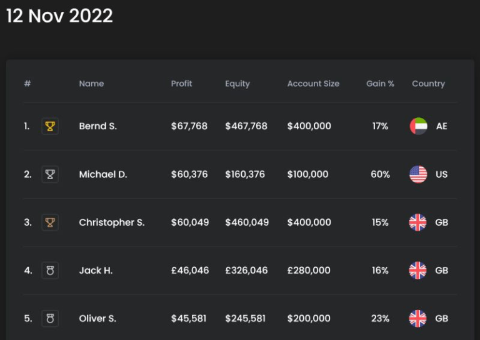Click the Account Size column header
480x340 pixels.
(x=313, y=84)
